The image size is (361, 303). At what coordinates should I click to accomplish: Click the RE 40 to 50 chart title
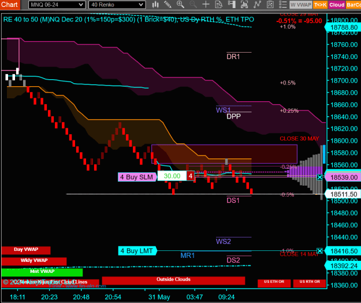coord(128,19)
